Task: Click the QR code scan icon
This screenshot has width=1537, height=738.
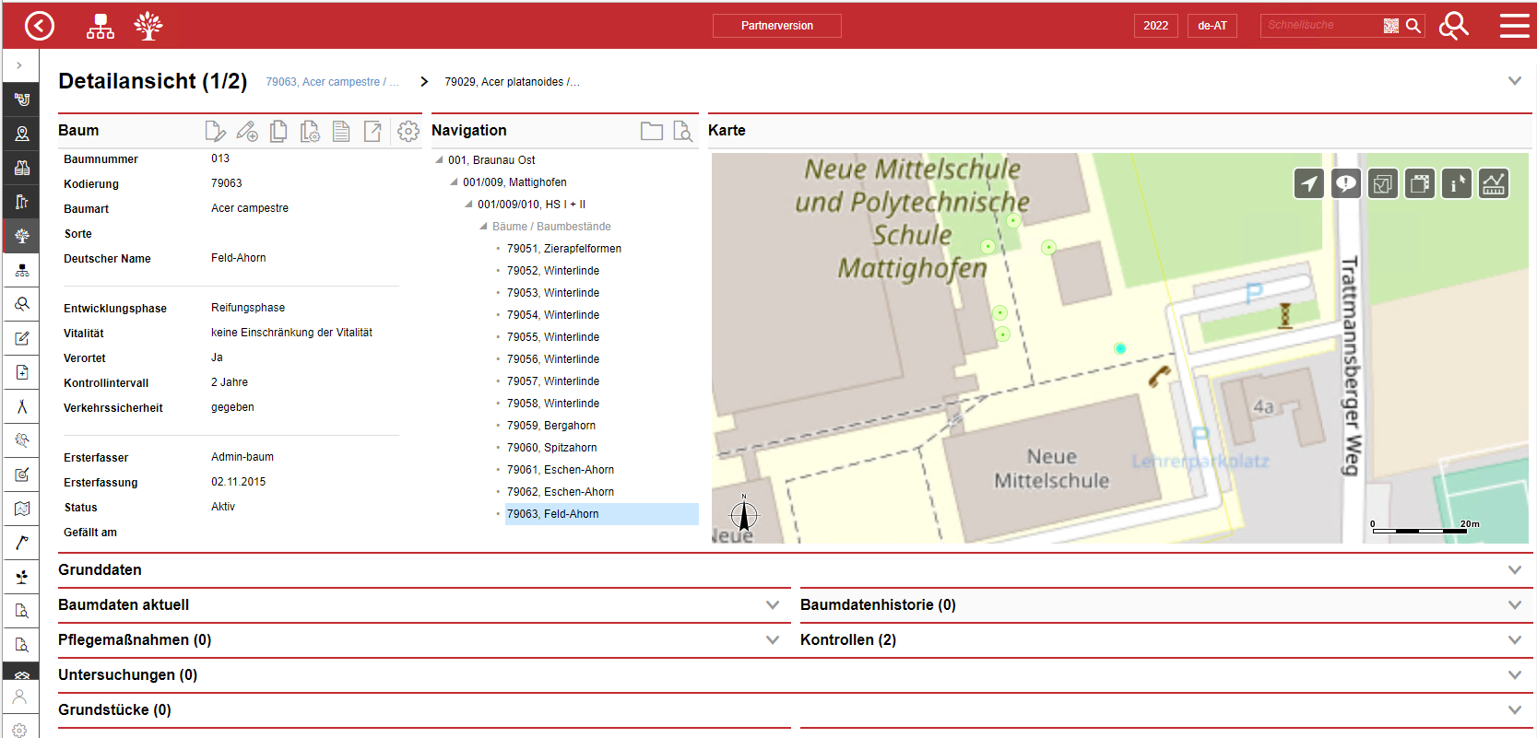Action: pyautogui.click(x=1391, y=26)
